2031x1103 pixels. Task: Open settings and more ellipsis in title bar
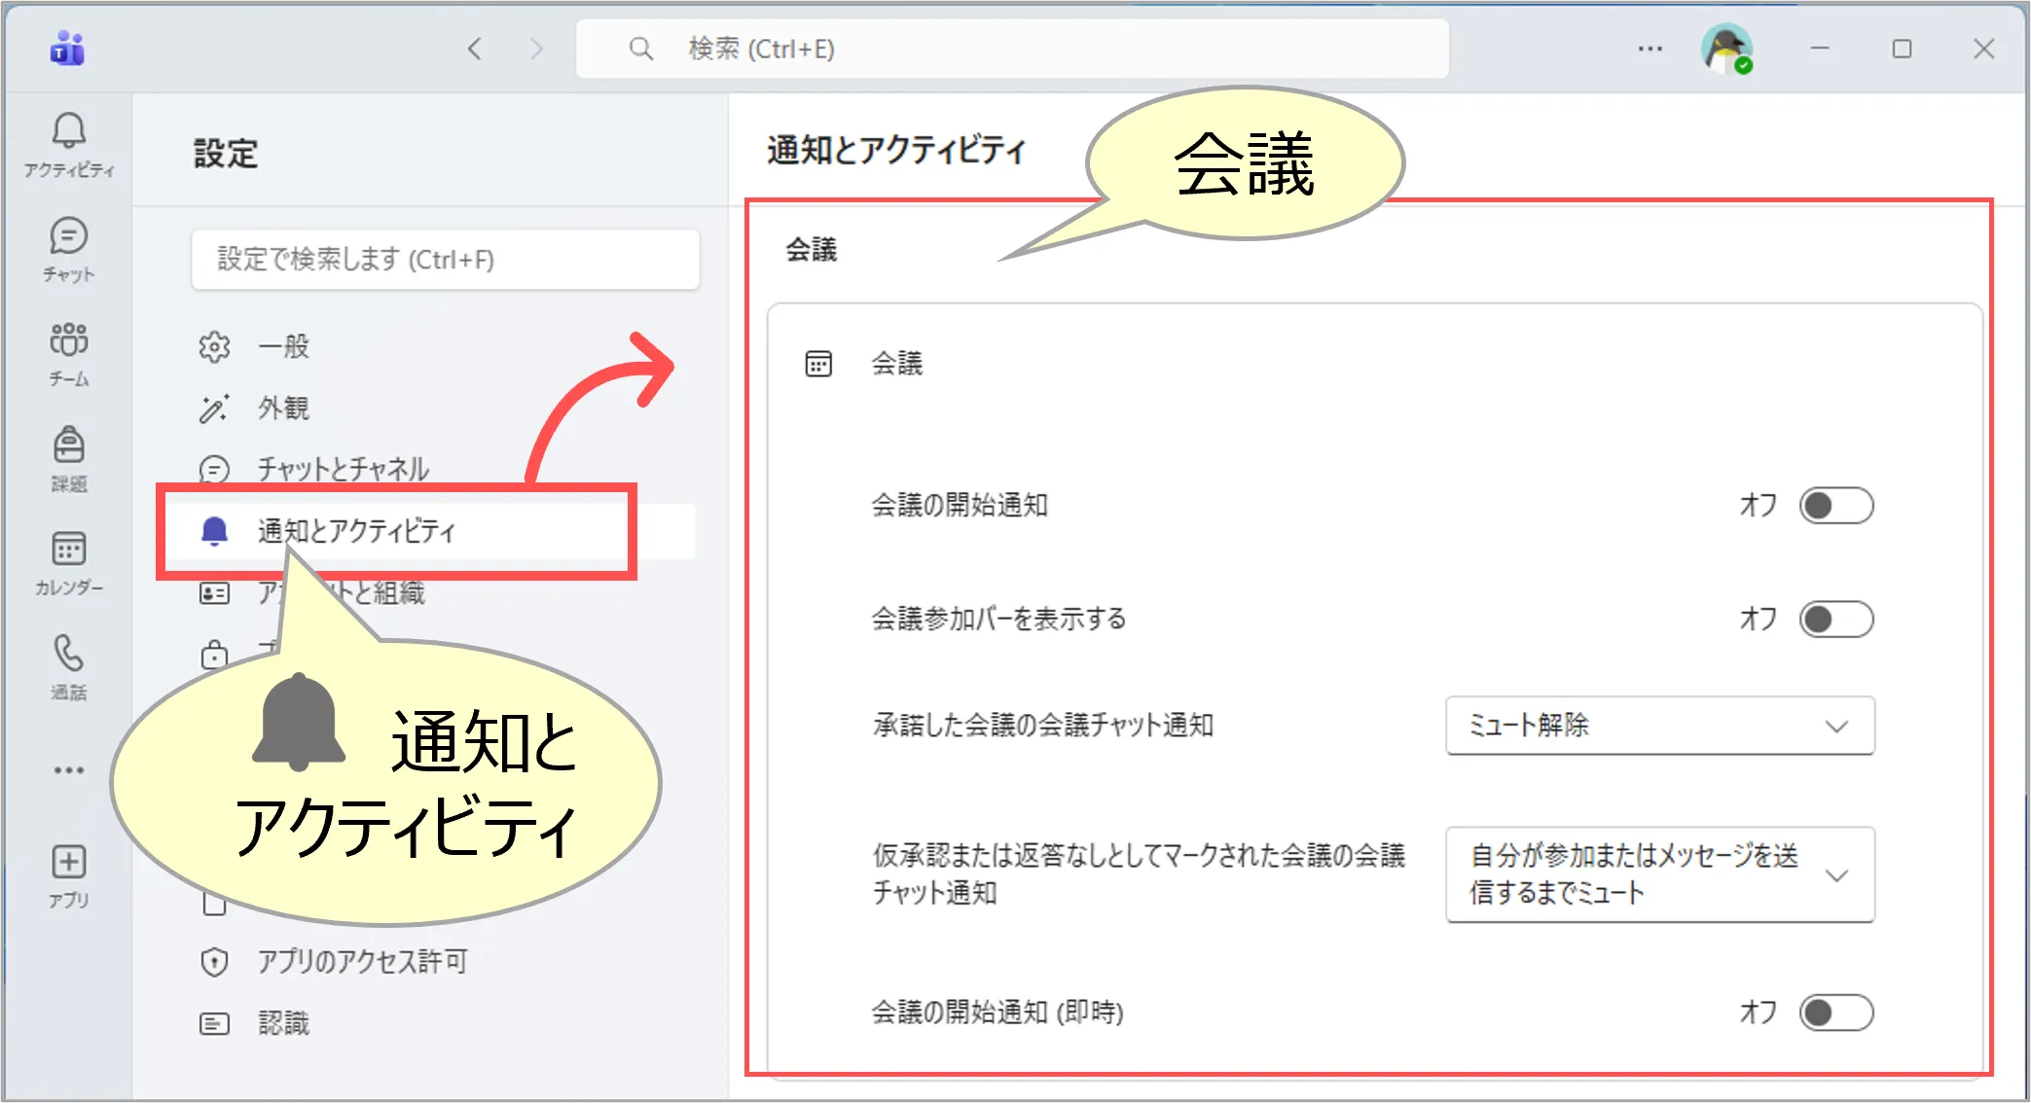coord(1650,49)
